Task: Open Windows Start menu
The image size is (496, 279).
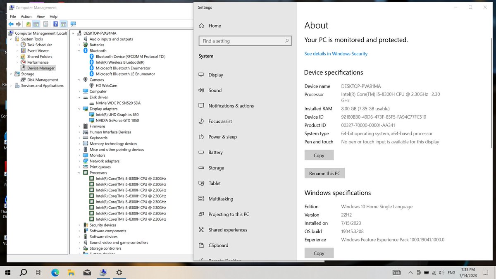Action: pyautogui.click(x=7, y=272)
